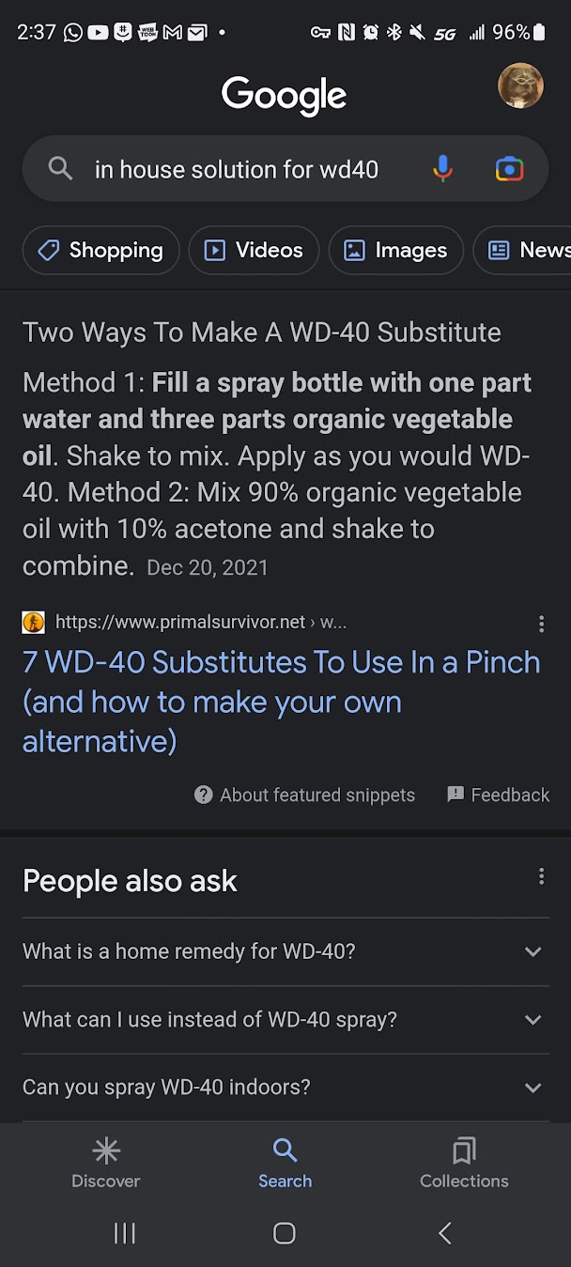Go to the Discover tab
Viewport: 571px width, 1267px height.
pos(106,1163)
